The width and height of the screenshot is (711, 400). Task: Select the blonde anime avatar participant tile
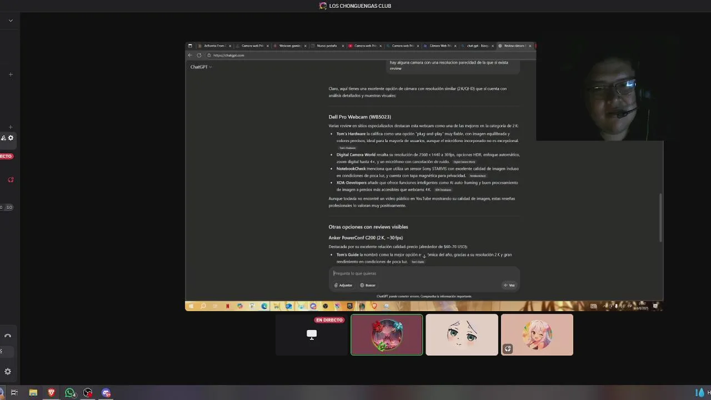point(537,335)
